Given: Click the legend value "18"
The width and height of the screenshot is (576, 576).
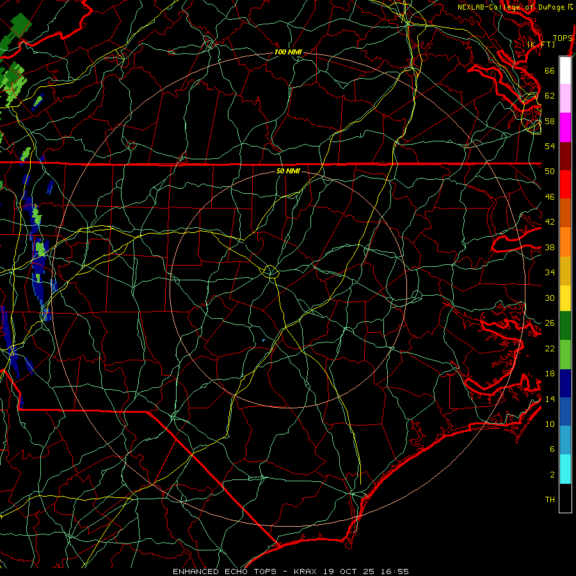Looking at the screenshot, I should [x=550, y=374].
